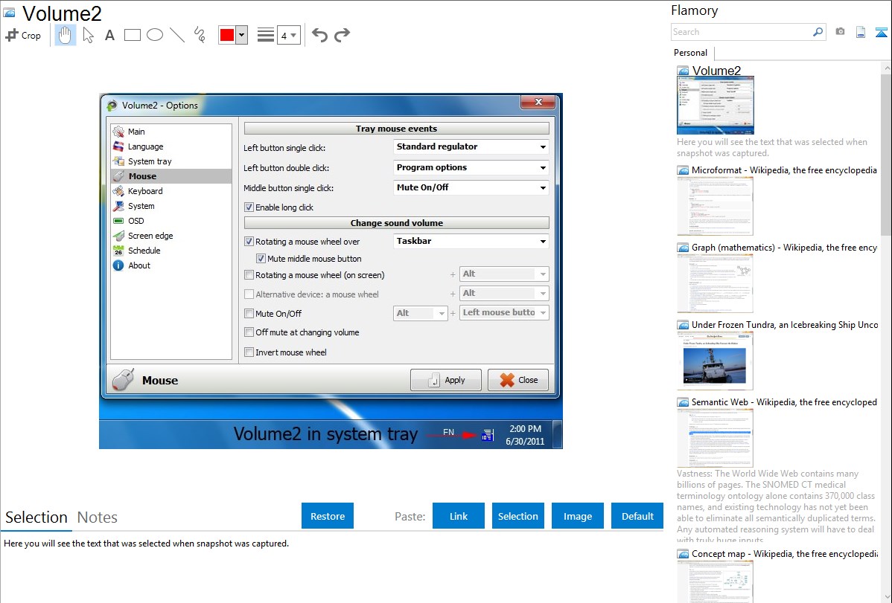This screenshot has width=892, height=603.
Task: Choose the arrow pointer tool
Action: [x=88, y=35]
